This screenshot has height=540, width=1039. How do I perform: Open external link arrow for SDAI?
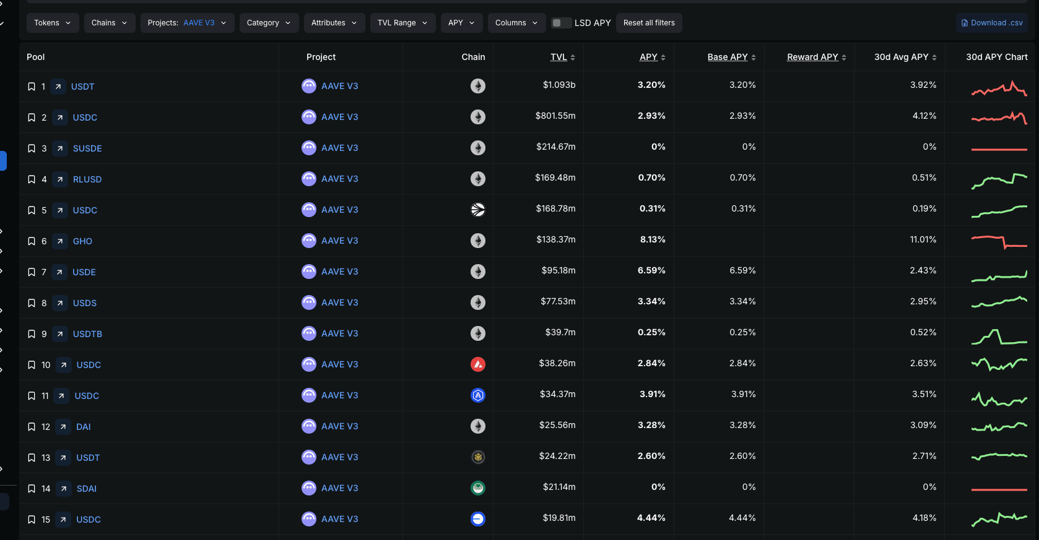click(64, 489)
